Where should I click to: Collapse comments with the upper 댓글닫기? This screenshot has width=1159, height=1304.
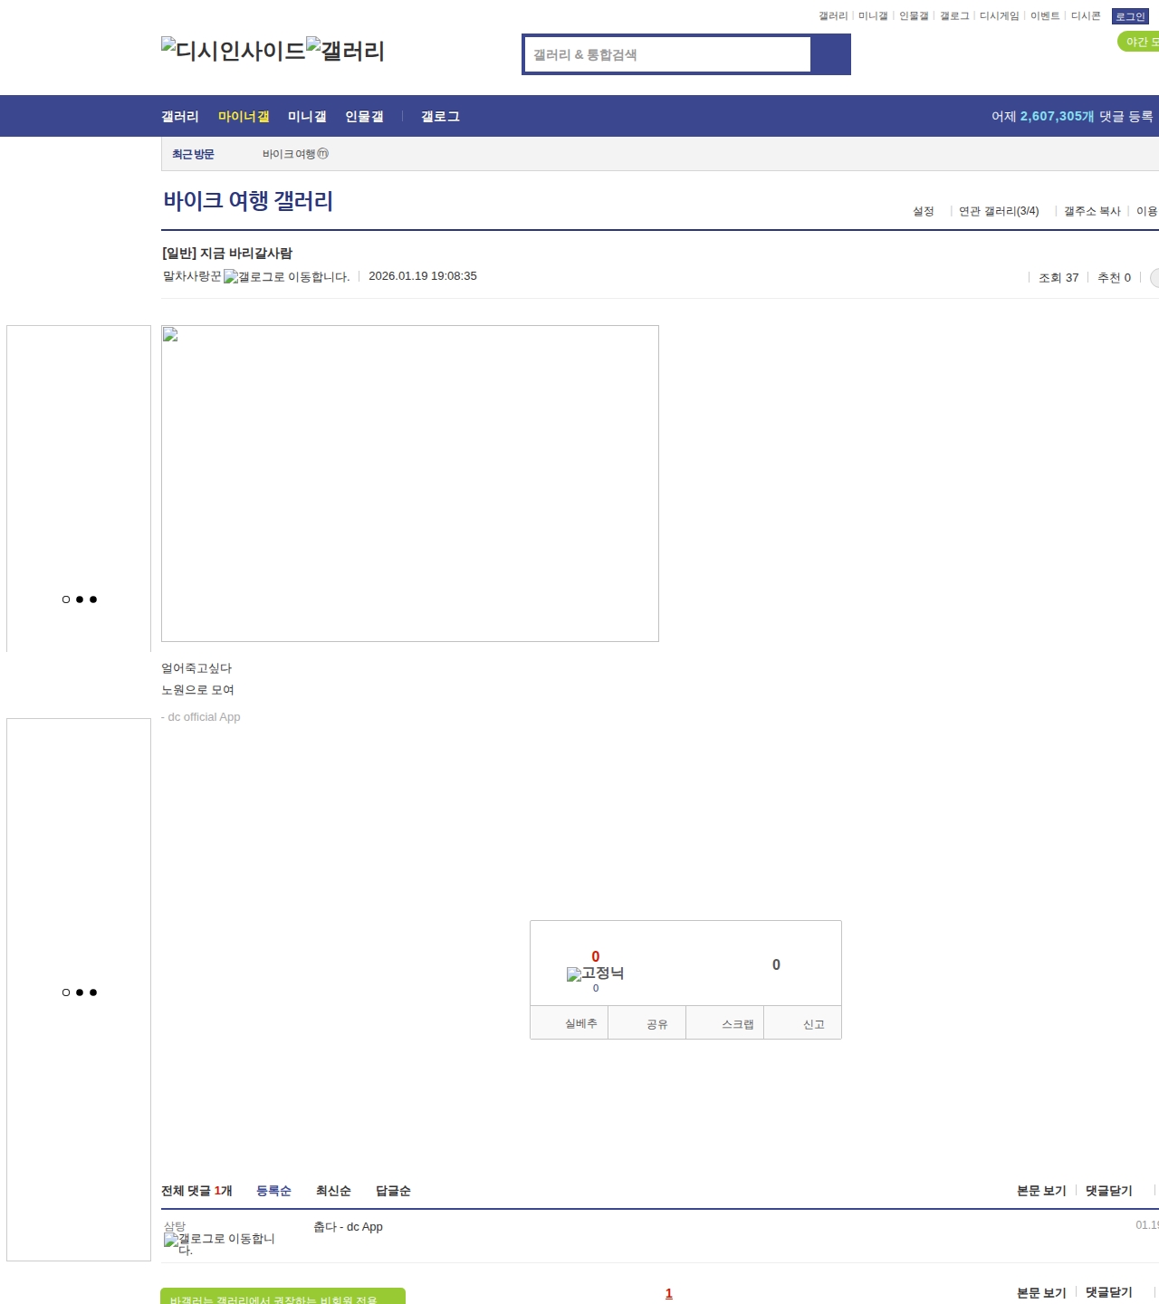click(x=1108, y=1191)
